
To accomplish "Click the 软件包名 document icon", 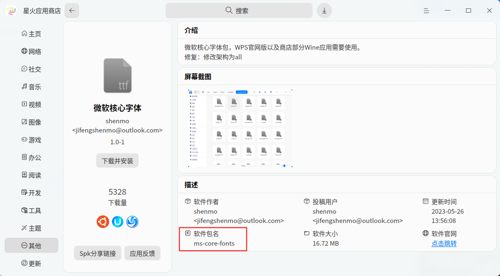I will tap(188, 233).
